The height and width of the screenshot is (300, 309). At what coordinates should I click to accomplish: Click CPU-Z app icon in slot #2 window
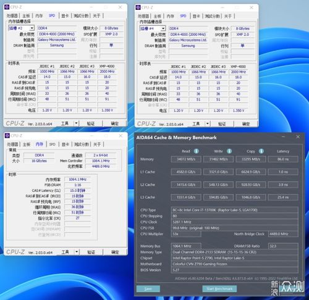[7, 7]
